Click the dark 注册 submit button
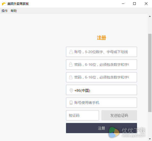This screenshot has height=141, width=152. pyautogui.click(x=102, y=128)
